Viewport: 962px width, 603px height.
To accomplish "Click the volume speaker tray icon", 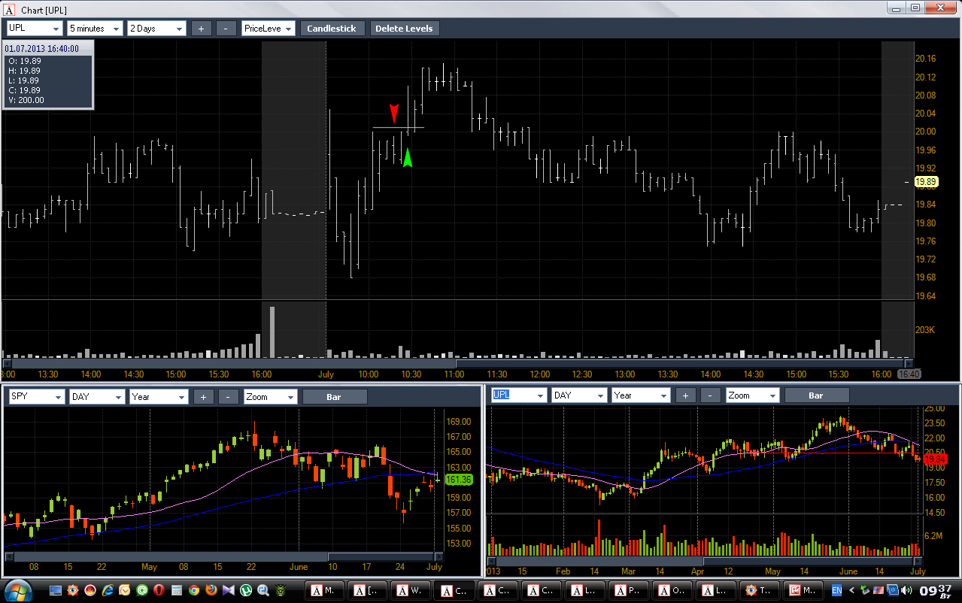I will pos(907,590).
